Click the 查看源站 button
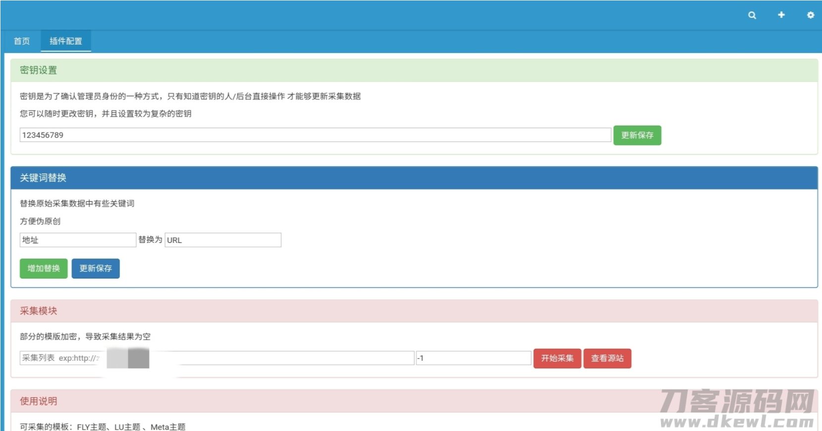 607,358
